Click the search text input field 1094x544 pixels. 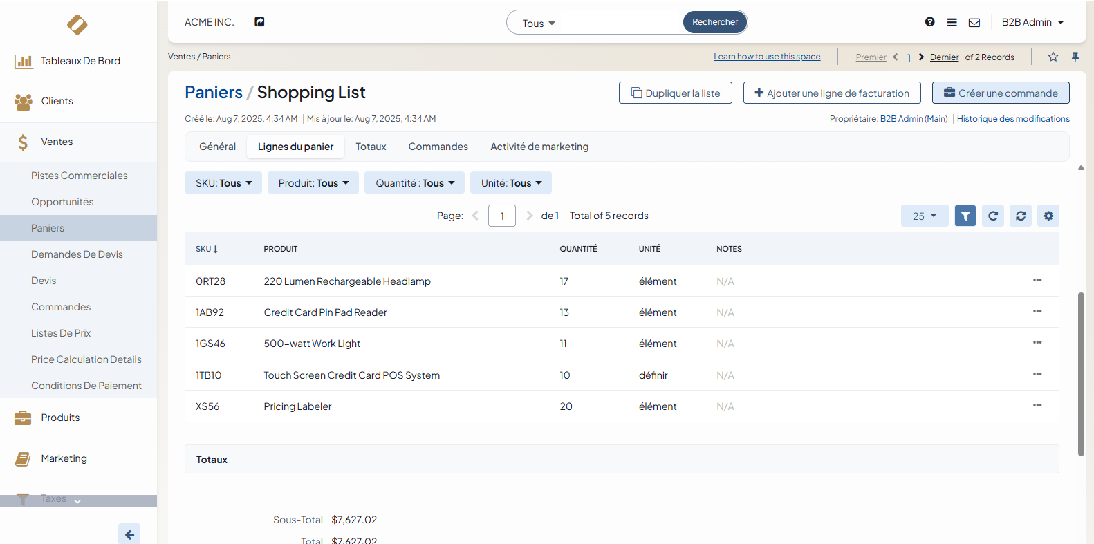click(x=621, y=23)
